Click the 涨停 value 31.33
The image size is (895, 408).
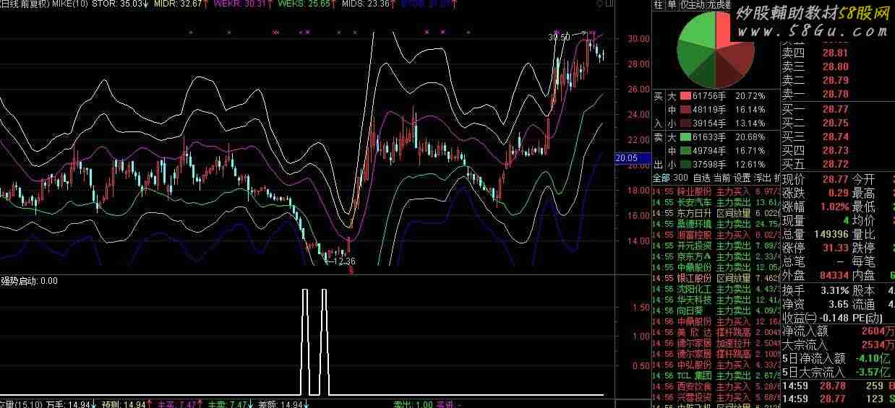pyautogui.click(x=834, y=248)
